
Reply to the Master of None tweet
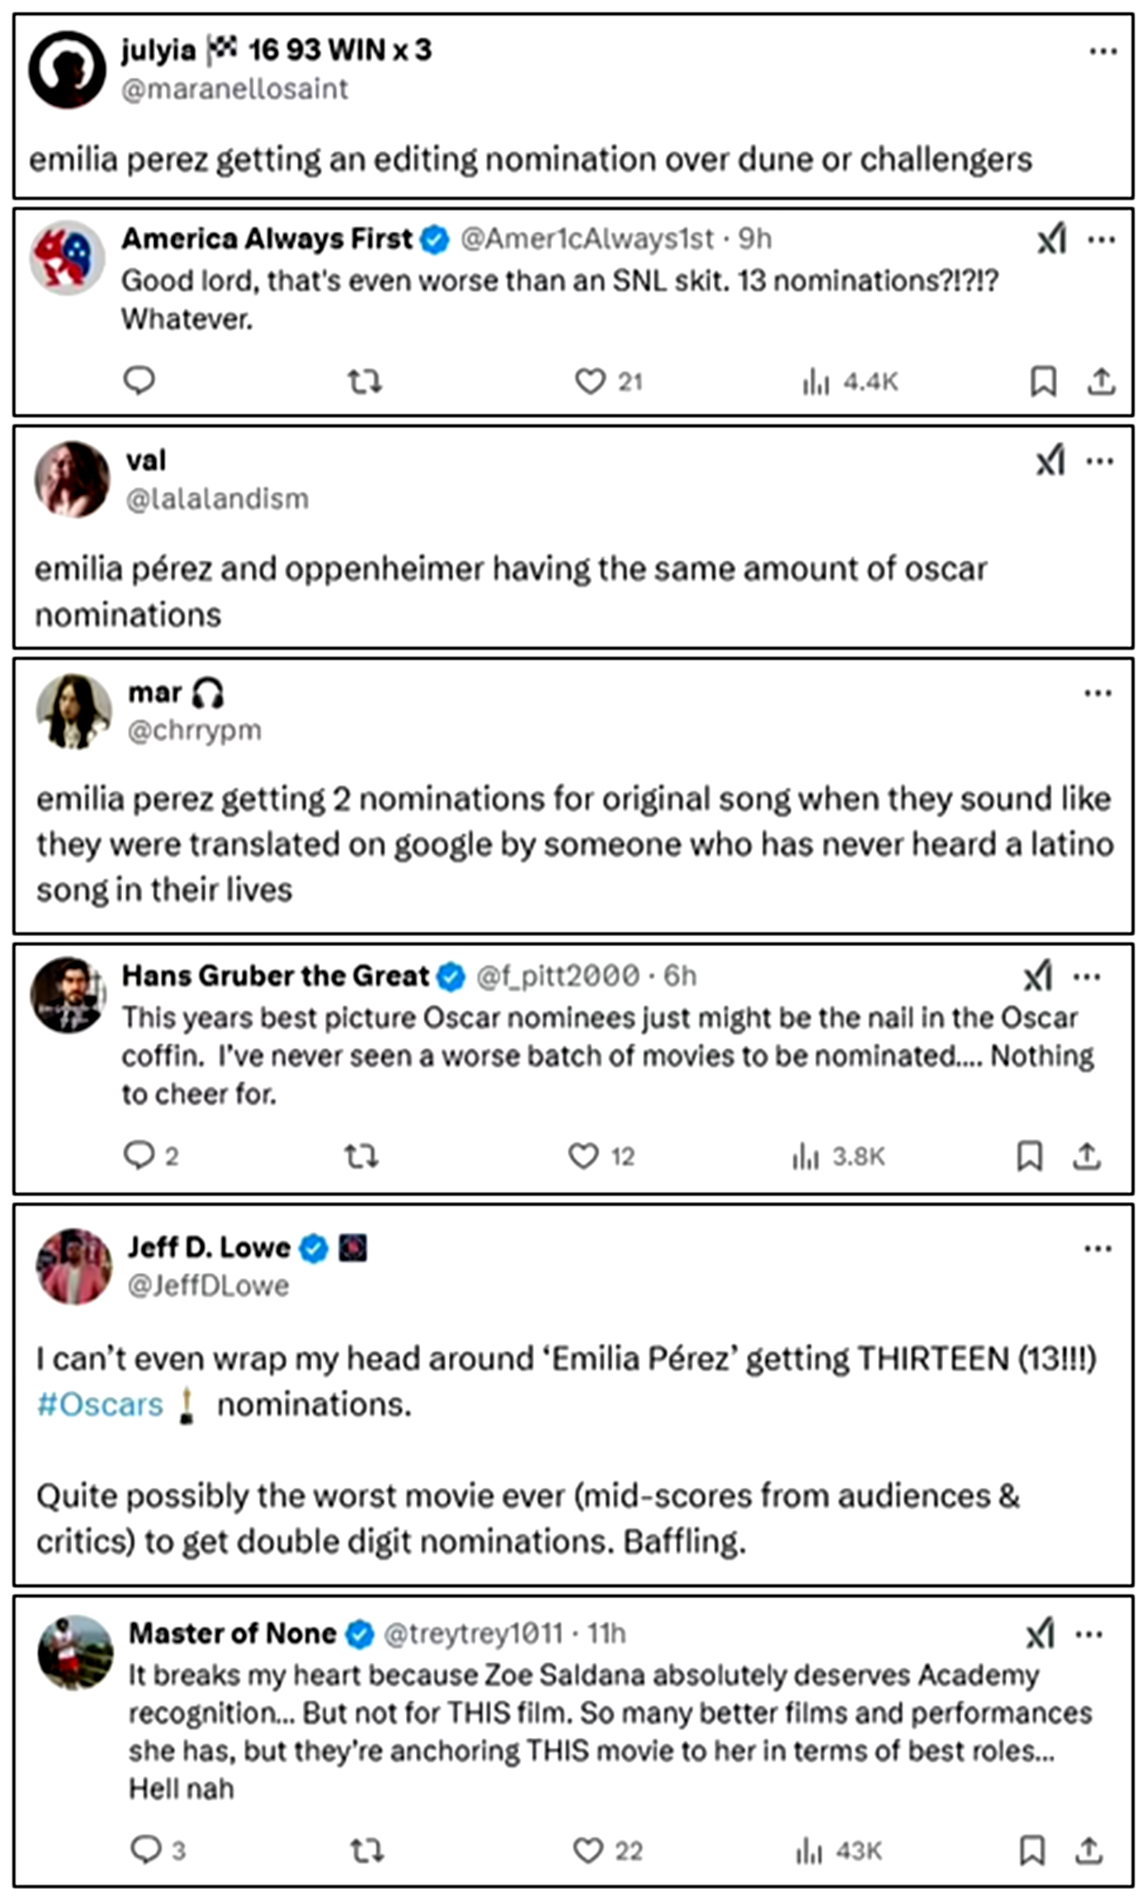[146, 1849]
